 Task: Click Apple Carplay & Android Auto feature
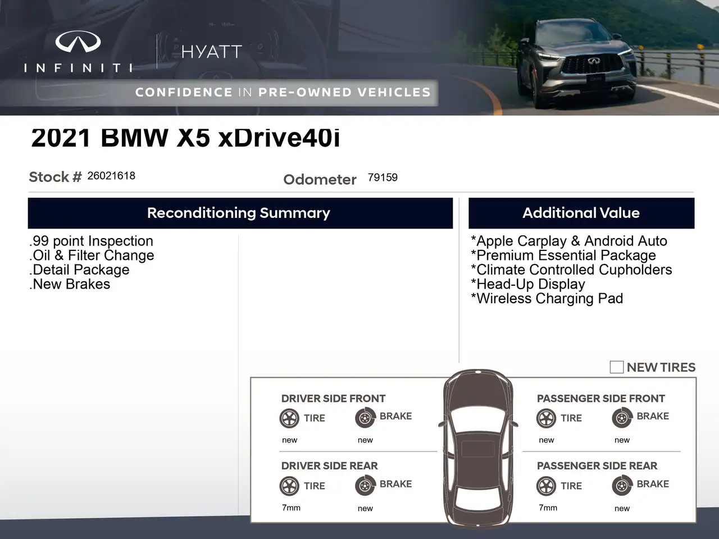click(569, 241)
